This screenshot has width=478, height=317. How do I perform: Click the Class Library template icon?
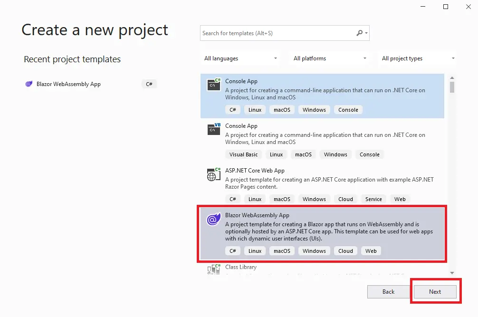click(214, 269)
